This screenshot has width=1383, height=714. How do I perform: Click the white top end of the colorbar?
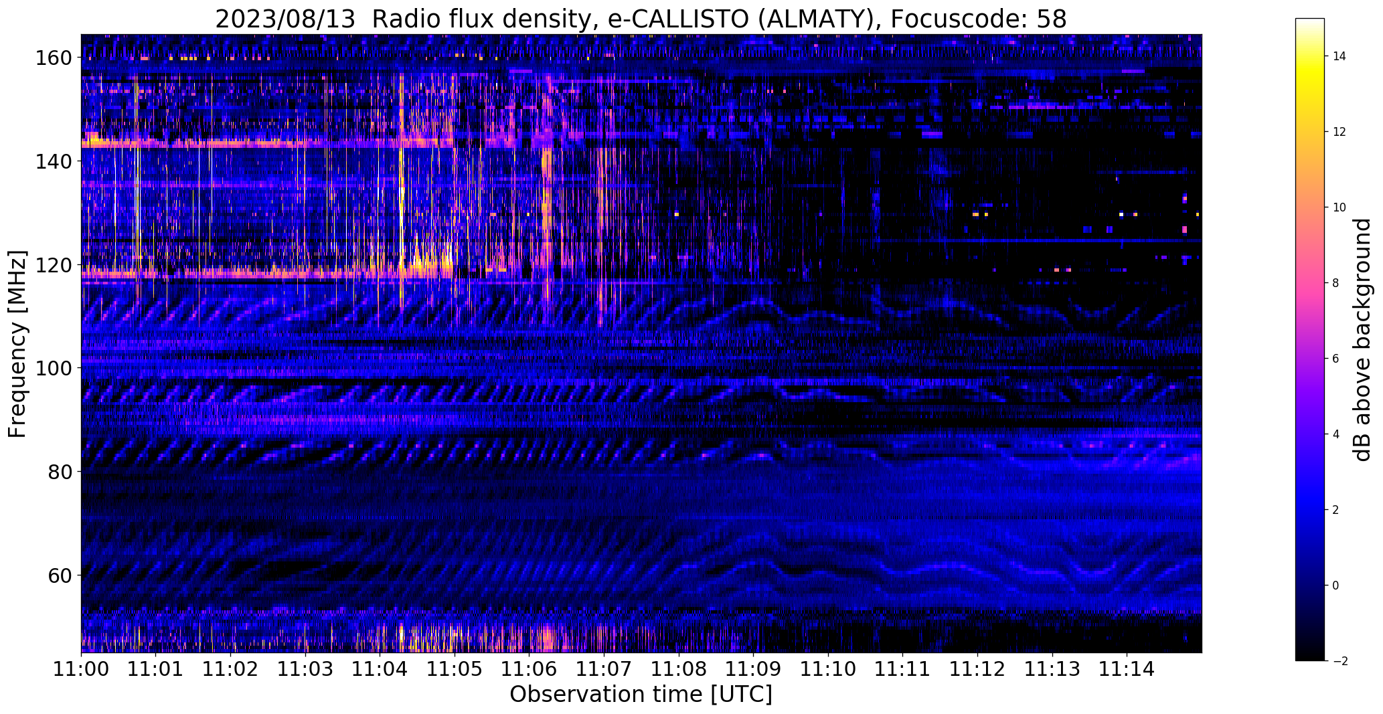[1310, 22]
